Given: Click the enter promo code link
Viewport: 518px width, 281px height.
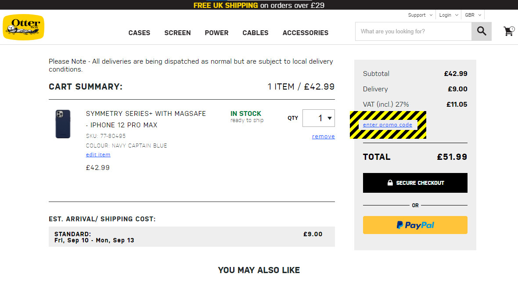Looking at the screenshot, I should point(388,125).
